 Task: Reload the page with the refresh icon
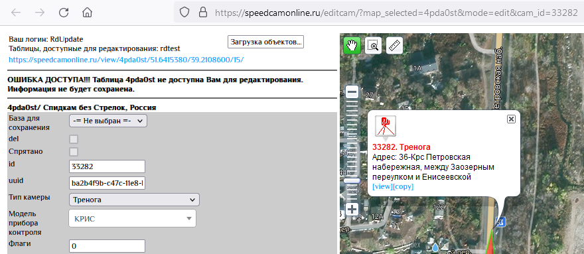coord(64,13)
